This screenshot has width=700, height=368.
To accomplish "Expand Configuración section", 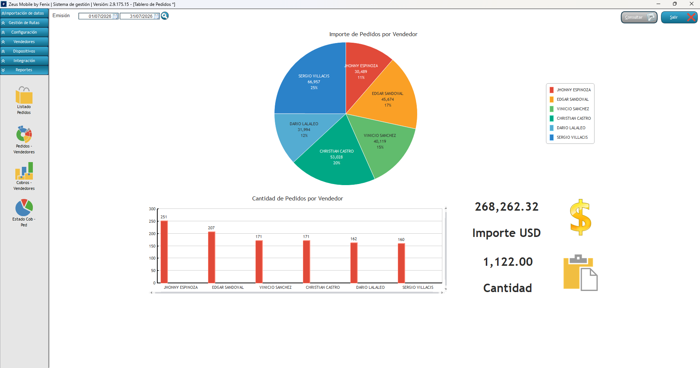I will pos(24,32).
